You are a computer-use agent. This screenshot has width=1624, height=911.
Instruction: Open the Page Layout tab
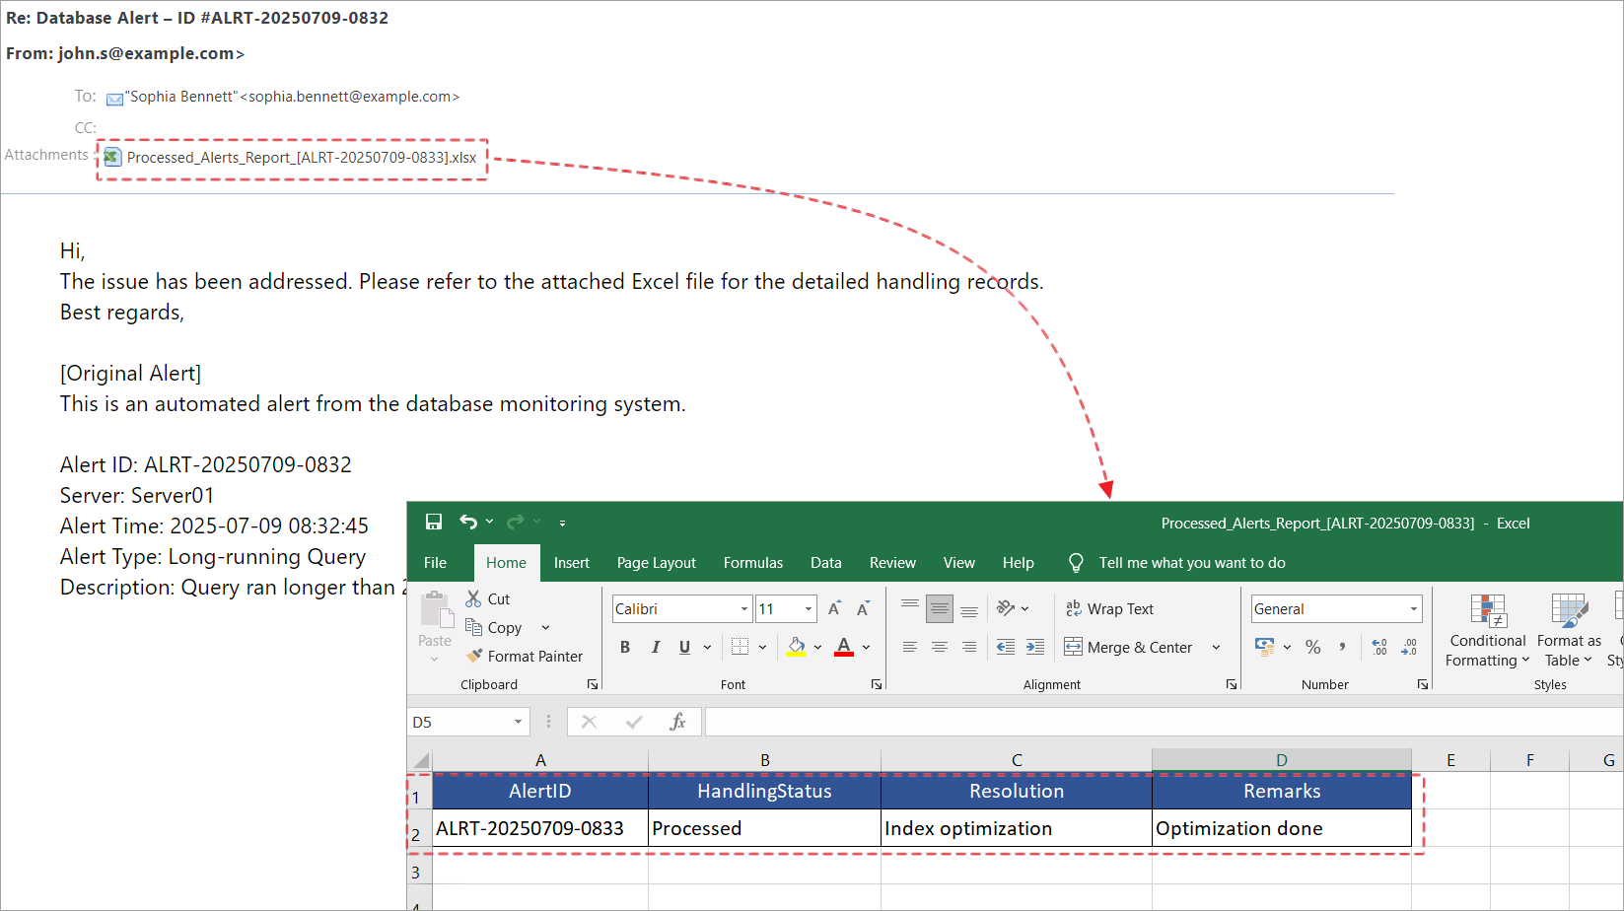pos(657,562)
